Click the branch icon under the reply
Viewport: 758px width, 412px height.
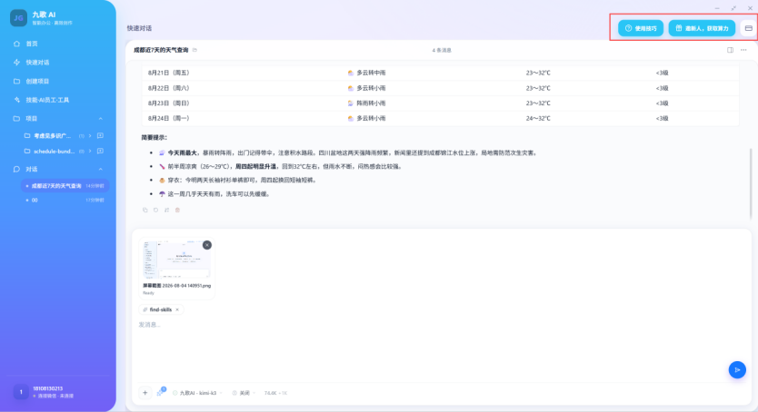167,210
